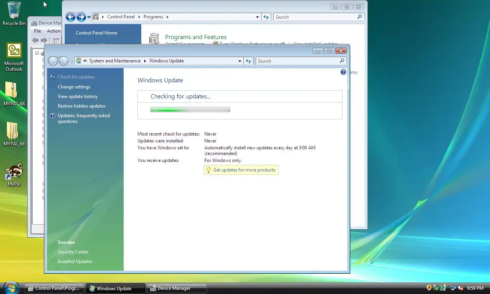Refresh the Windows Update address bar

click(x=249, y=61)
